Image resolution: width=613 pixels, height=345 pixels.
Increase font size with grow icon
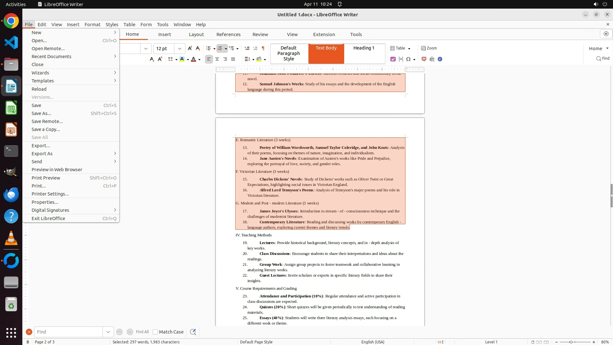coord(190,48)
